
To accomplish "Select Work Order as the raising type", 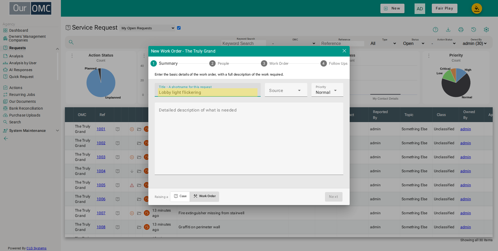I will coord(204,196).
